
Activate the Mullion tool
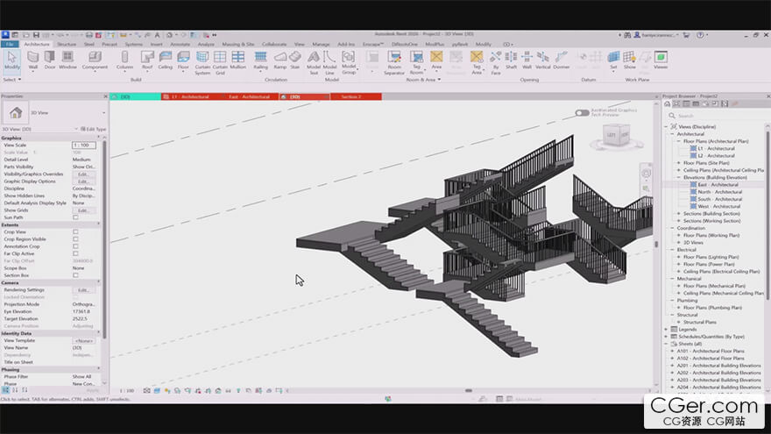[x=238, y=60]
